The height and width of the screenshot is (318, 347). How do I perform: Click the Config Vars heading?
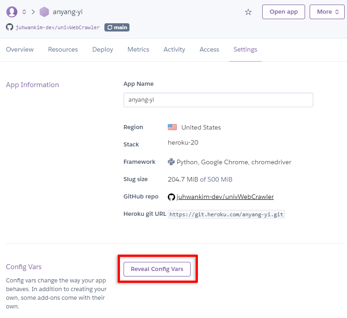click(24, 267)
